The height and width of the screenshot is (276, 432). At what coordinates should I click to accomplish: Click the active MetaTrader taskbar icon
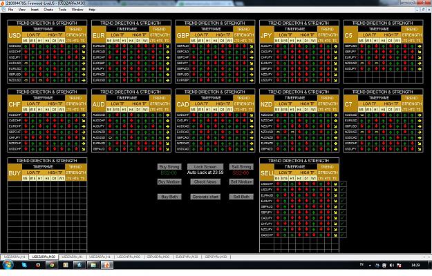tap(107, 265)
